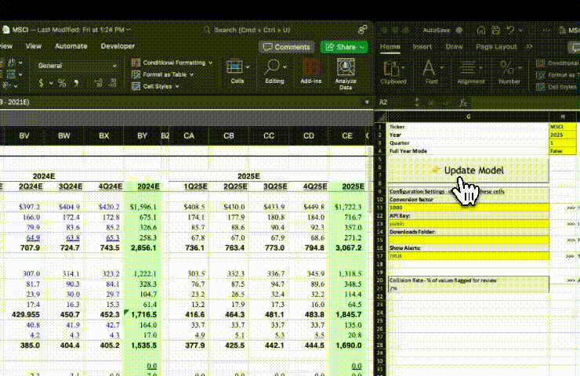
Task: Select the Show Alerts TRUE cell
Action: click(x=468, y=256)
